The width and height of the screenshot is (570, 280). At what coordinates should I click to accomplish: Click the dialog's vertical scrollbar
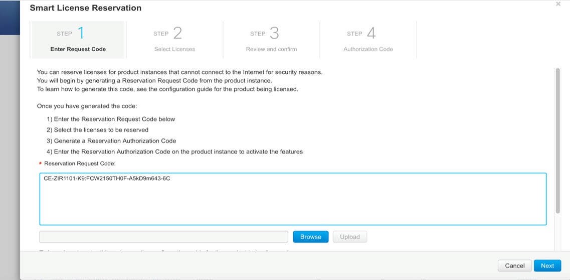tap(557, 141)
